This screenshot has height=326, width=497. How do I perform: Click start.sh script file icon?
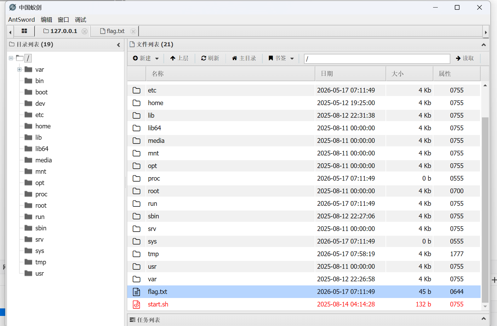tap(136, 304)
